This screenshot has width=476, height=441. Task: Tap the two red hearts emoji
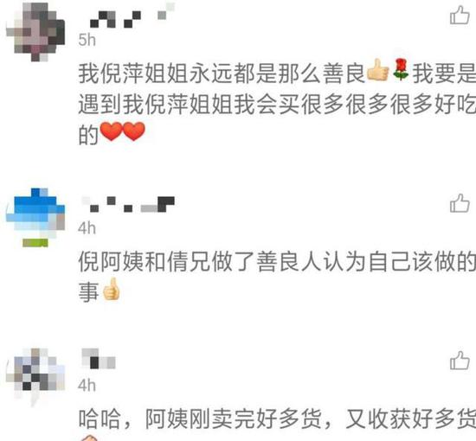(x=123, y=131)
